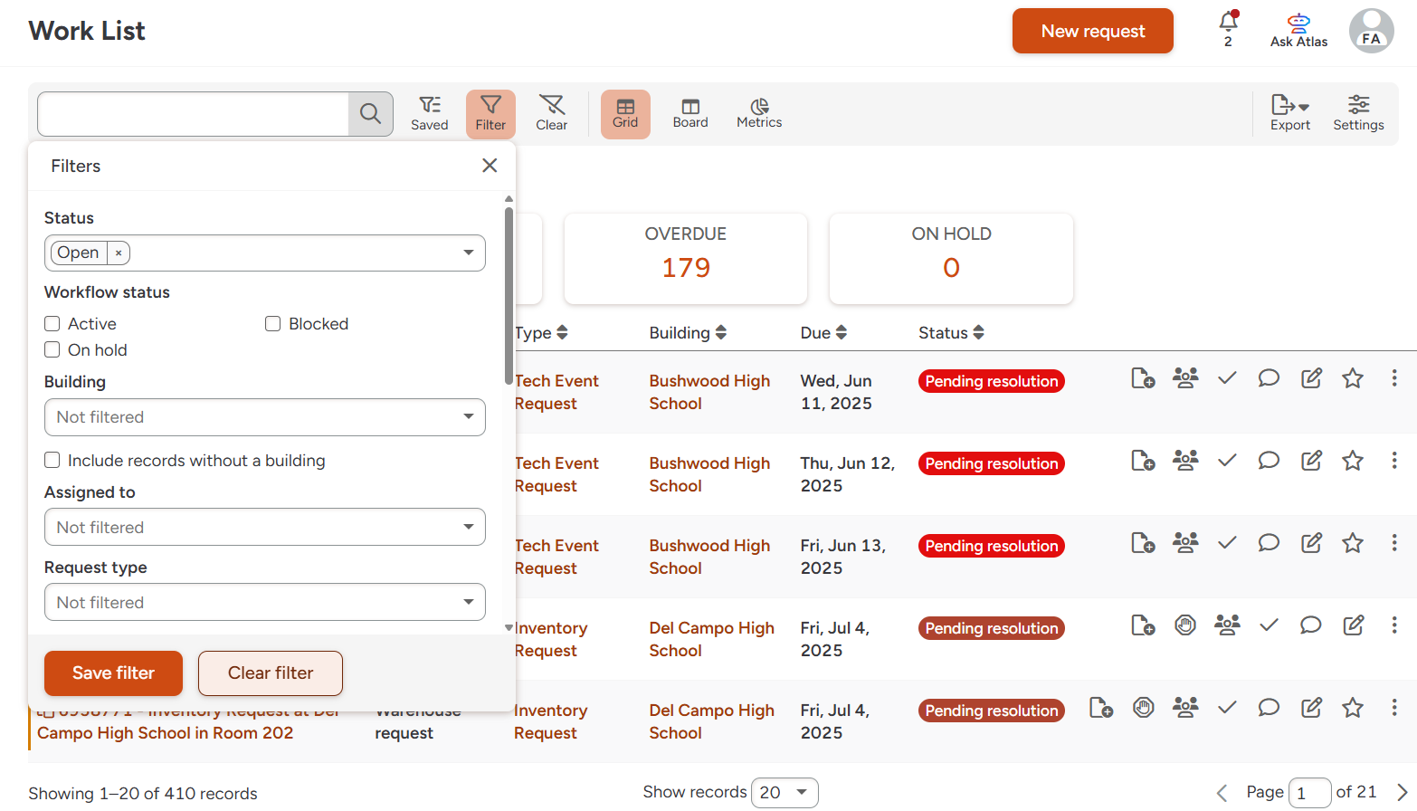Tick Include records without a building
1417x811 pixels.
[x=52, y=461]
